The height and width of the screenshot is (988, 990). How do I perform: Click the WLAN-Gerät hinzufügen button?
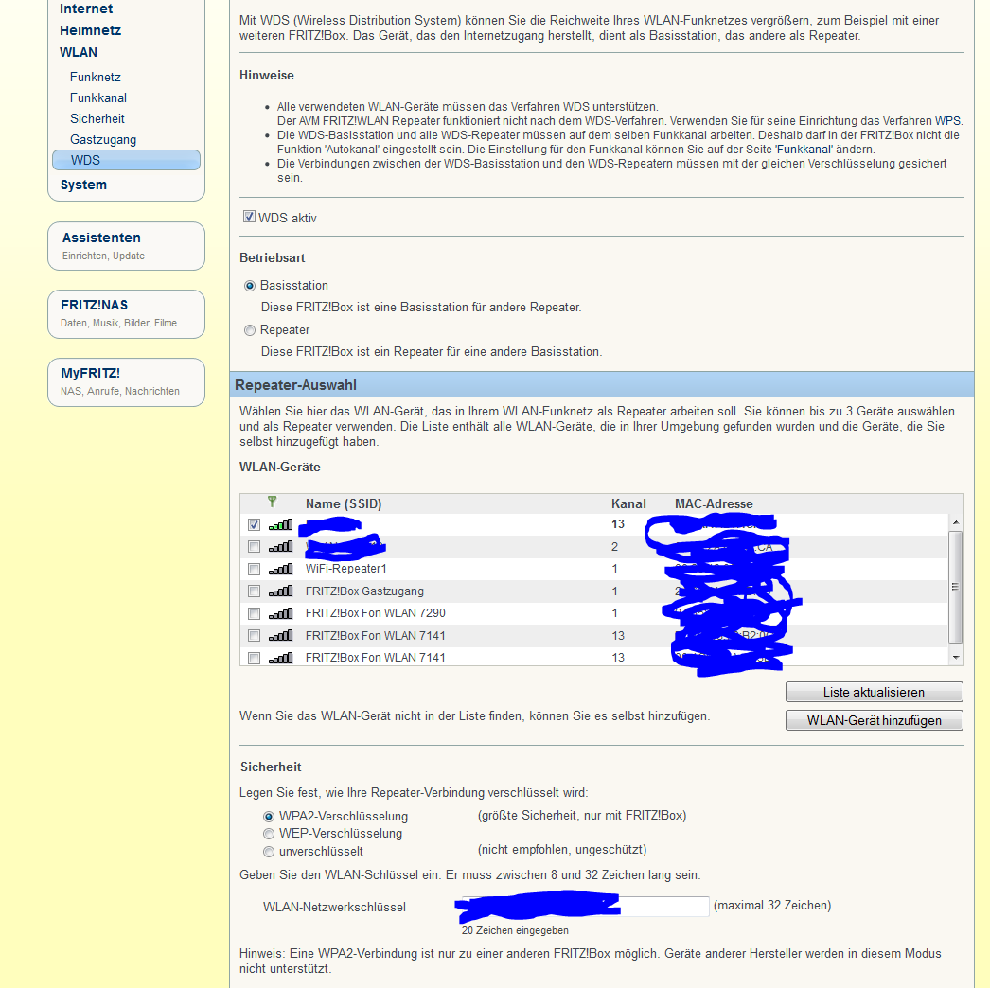click(874, 720)
